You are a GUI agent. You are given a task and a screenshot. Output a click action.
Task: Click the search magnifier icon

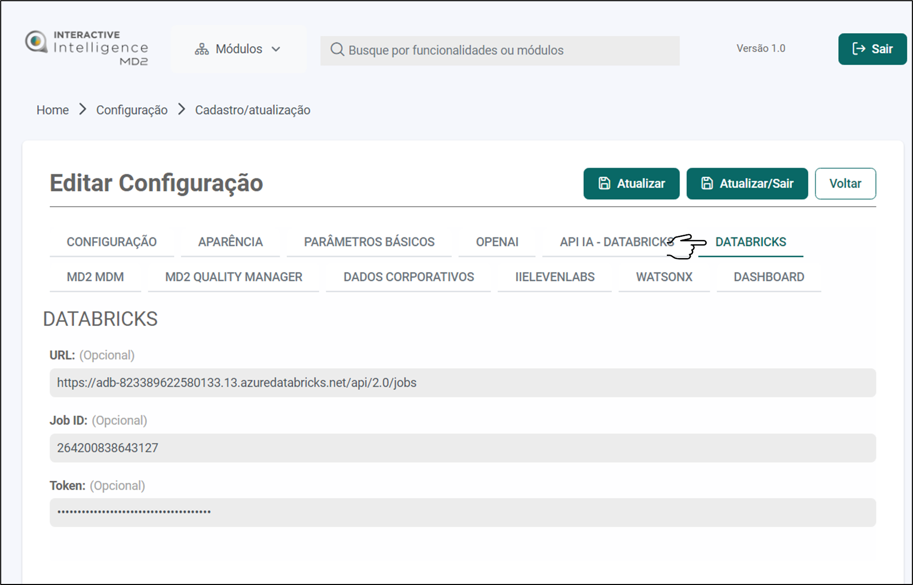pyautogui.click(x=337, y=50)
